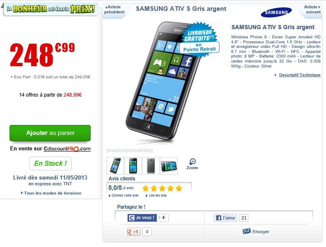The image size is (326, 247).
Task: Click the Google +1 icon
Action: pos(134,232)
